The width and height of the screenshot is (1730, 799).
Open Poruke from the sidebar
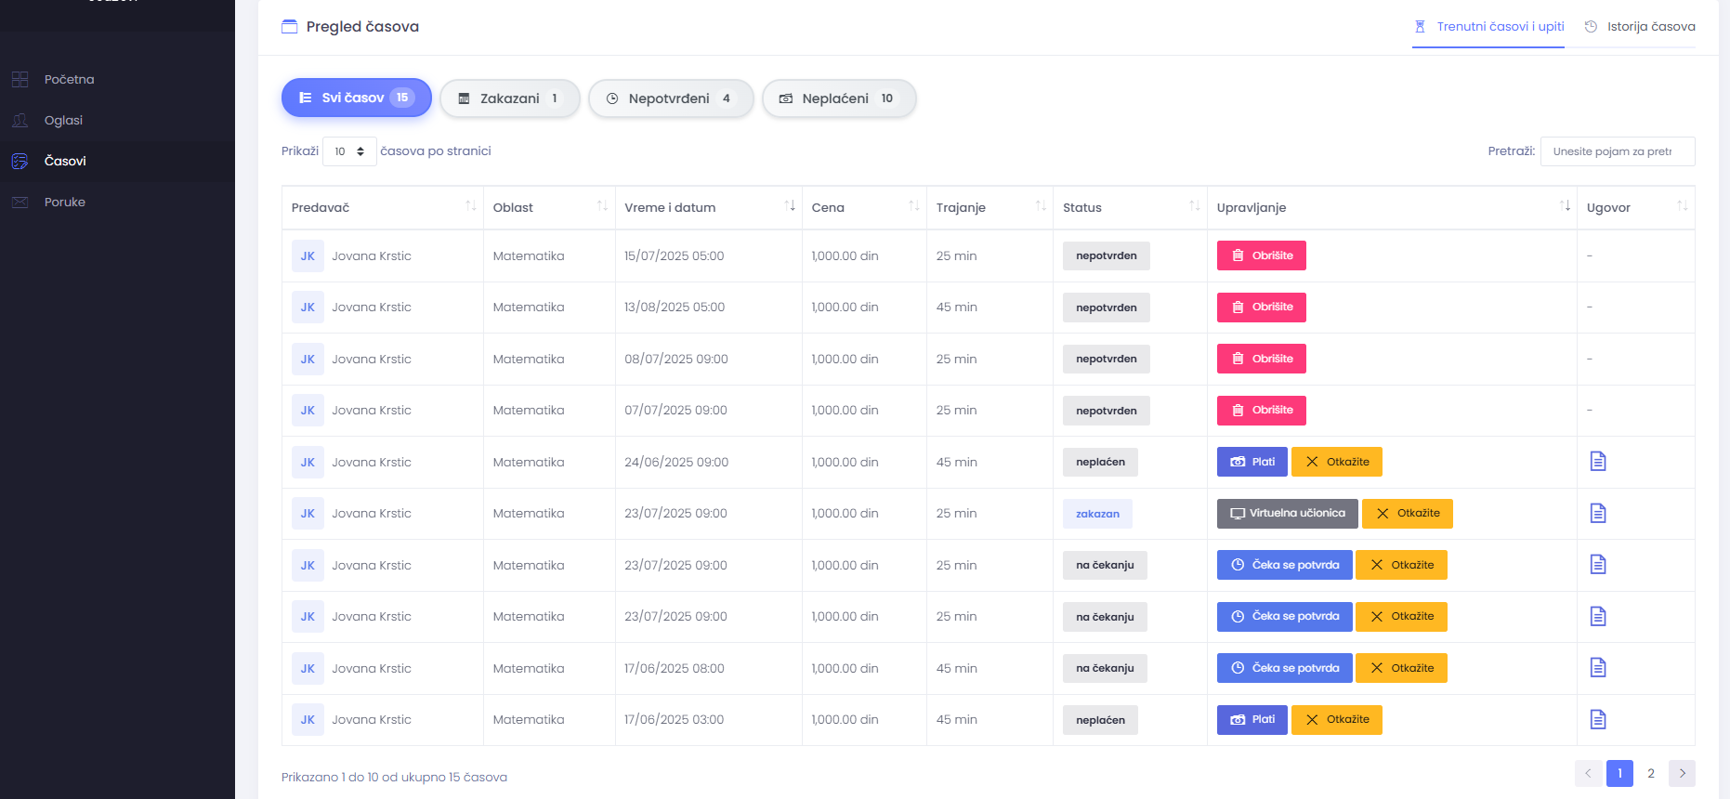[x=117, y=202]
